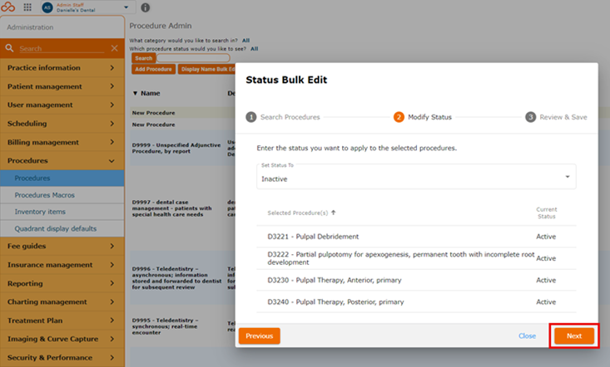
Task: Clear the sidebar search with X
Action: tap(114, 48)
